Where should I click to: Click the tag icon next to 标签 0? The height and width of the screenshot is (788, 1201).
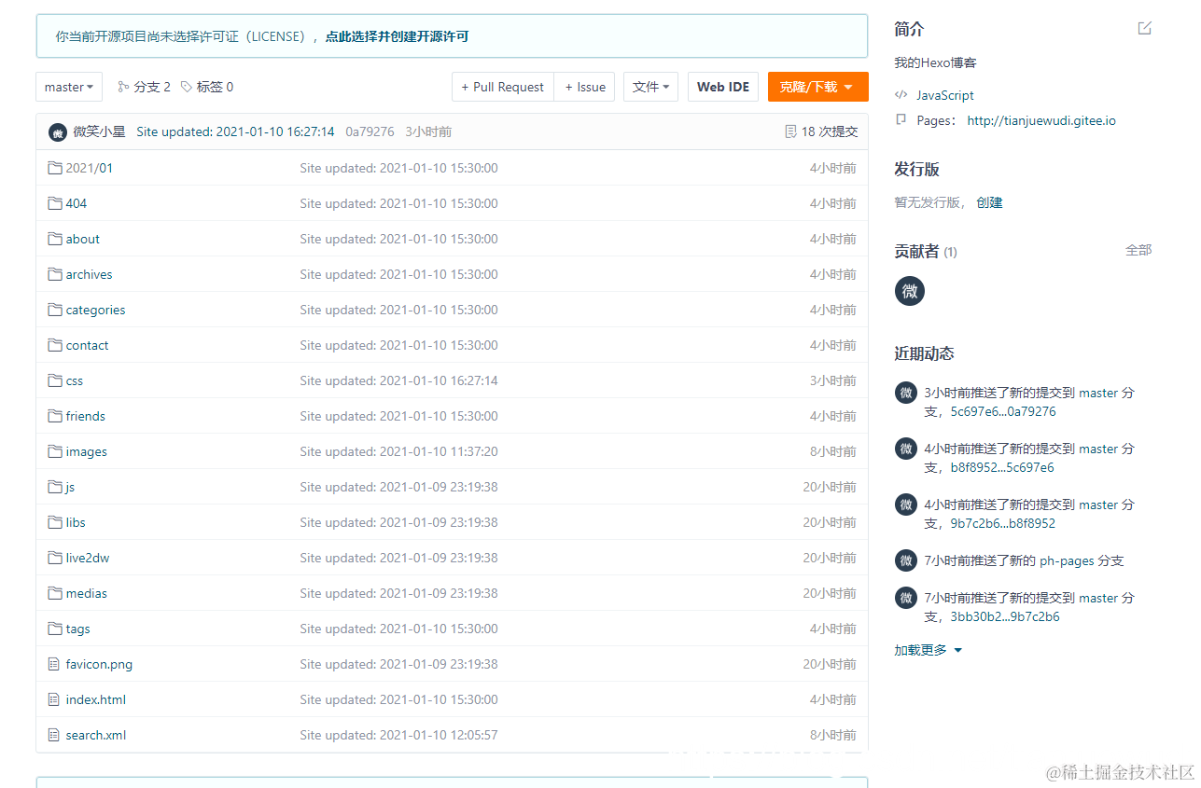pyautogui.click(x=187, y=87)
